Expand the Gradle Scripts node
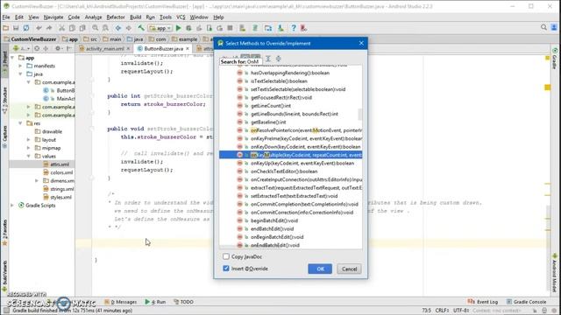This screenshot has height=315, width=561. click(x=12, y=206)
